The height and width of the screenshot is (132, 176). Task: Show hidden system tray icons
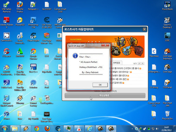pos(132,129)
